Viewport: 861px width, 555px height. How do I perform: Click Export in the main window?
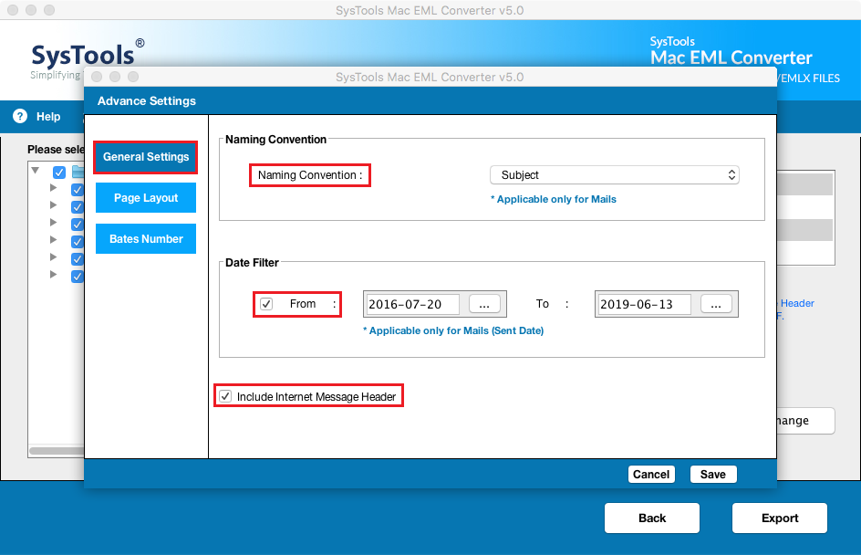(x=779, y=518)
